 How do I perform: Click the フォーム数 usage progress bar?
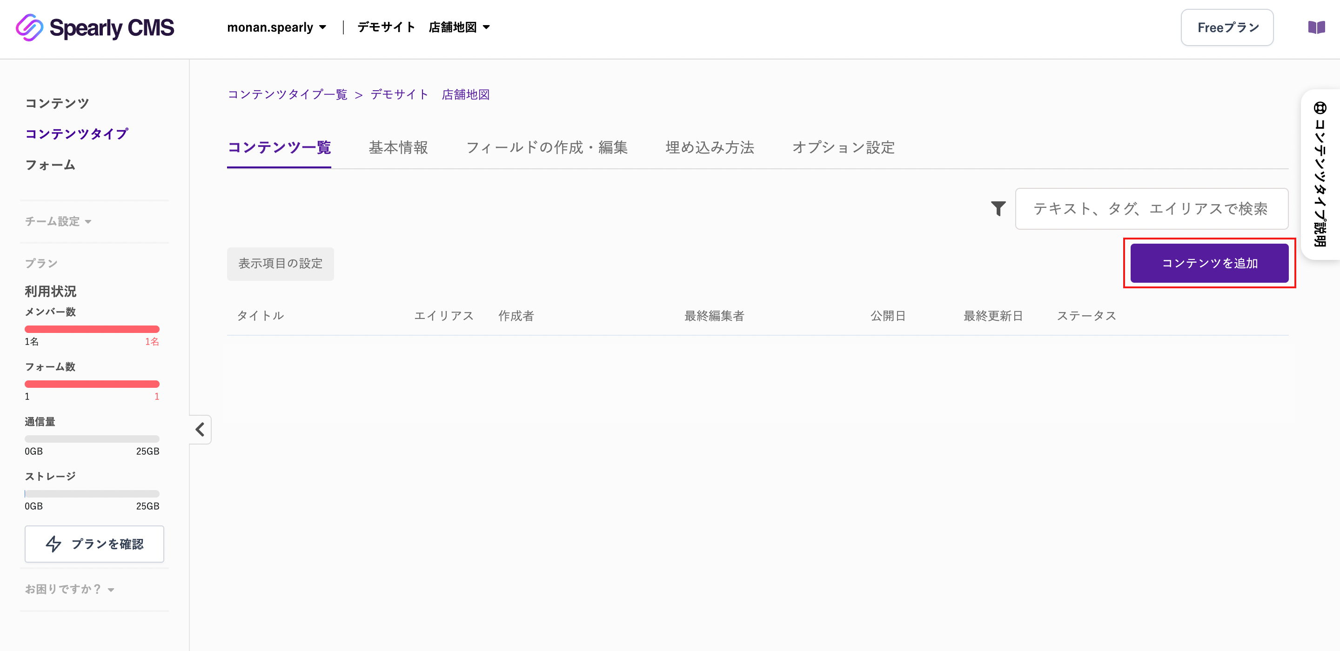(92, 384)
